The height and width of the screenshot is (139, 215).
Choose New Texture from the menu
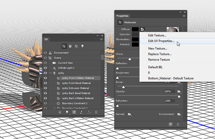[x=157, y=49]
